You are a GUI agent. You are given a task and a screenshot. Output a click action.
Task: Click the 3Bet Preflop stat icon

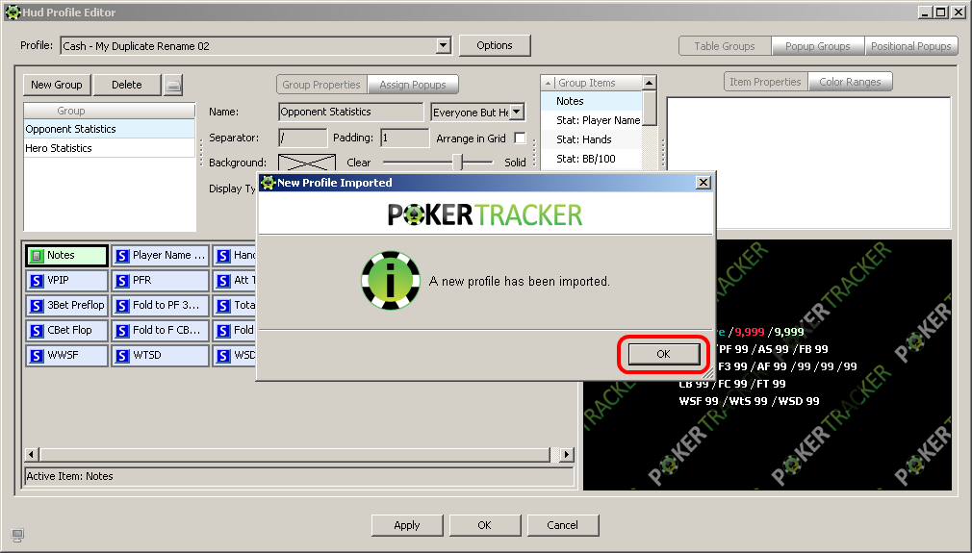(37, 305)
